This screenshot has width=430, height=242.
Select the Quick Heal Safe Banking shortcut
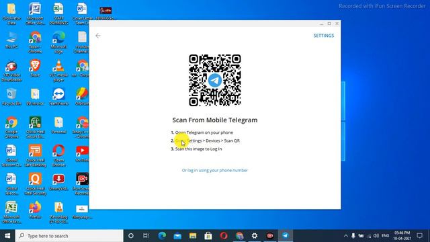click(35, 155)
